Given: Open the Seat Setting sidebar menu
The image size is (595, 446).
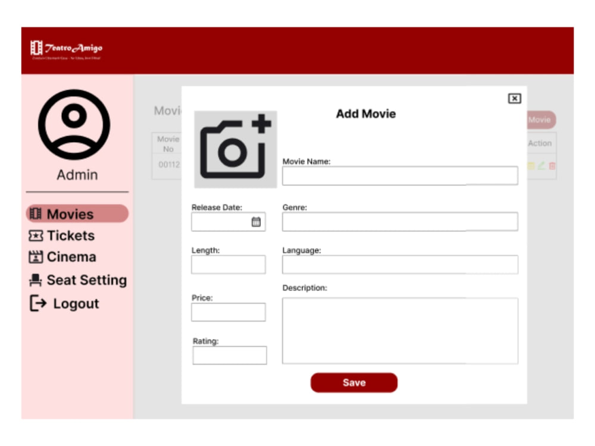Looking at the screenshot, I should point(78,280).
